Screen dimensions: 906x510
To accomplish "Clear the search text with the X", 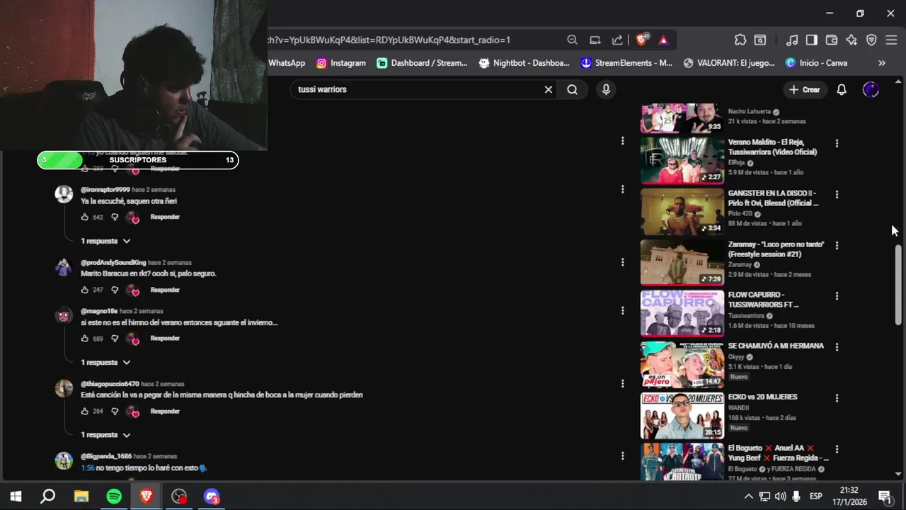I will point(548,89).
